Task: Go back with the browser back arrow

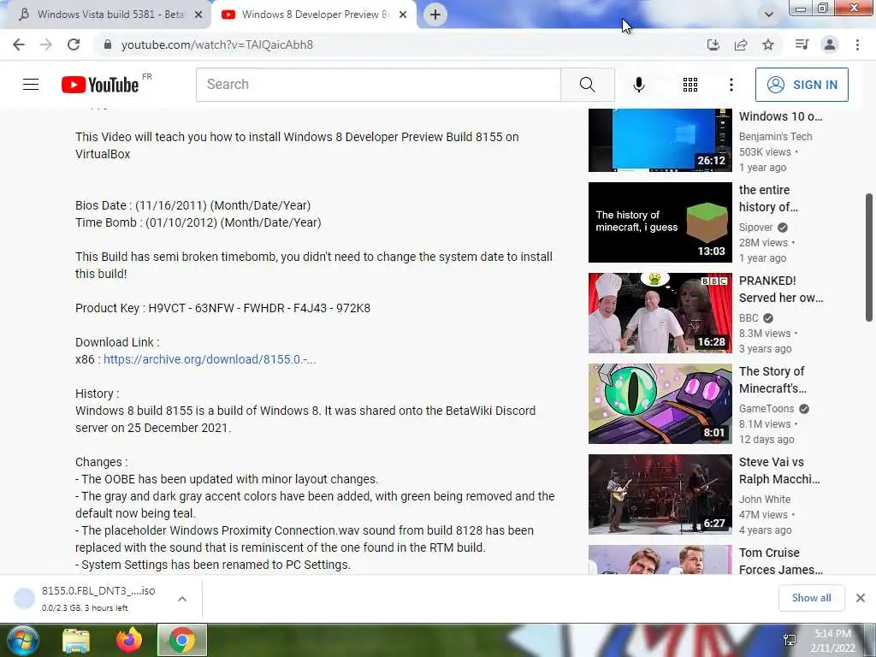Action: pyautogui.click(x=19, y=44)
